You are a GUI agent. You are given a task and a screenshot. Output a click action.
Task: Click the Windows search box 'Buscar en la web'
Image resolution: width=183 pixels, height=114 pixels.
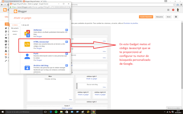[23, 112]
